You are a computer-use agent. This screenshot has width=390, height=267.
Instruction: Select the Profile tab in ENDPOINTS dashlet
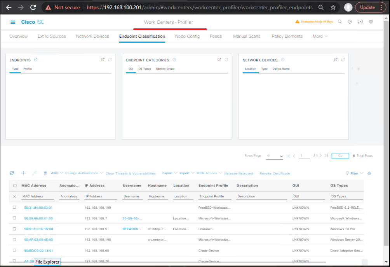pyautogui.click(x=28, y=69)
